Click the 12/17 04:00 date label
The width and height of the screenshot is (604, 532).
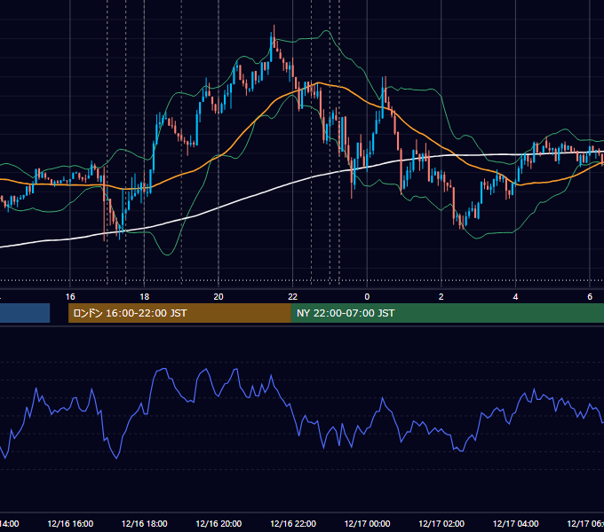[x=515, y=523]
